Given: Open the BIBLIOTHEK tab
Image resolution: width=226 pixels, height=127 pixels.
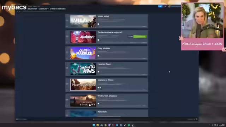Looking at the screenshot, I should [x=32, y=9].
